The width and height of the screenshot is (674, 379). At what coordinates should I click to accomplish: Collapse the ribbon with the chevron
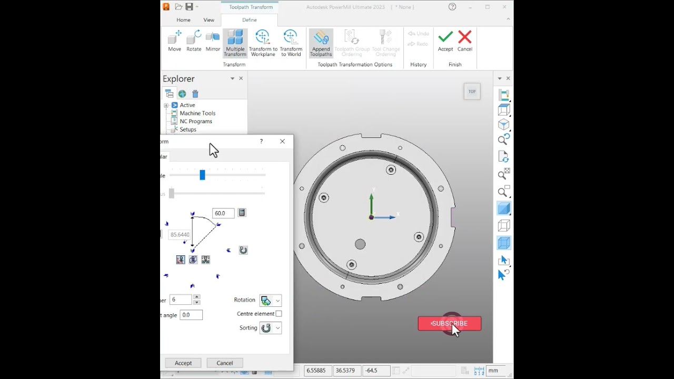click(x=508, y=19)
